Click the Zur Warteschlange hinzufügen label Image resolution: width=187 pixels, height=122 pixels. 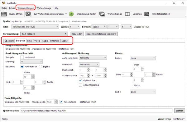[49, 14]
